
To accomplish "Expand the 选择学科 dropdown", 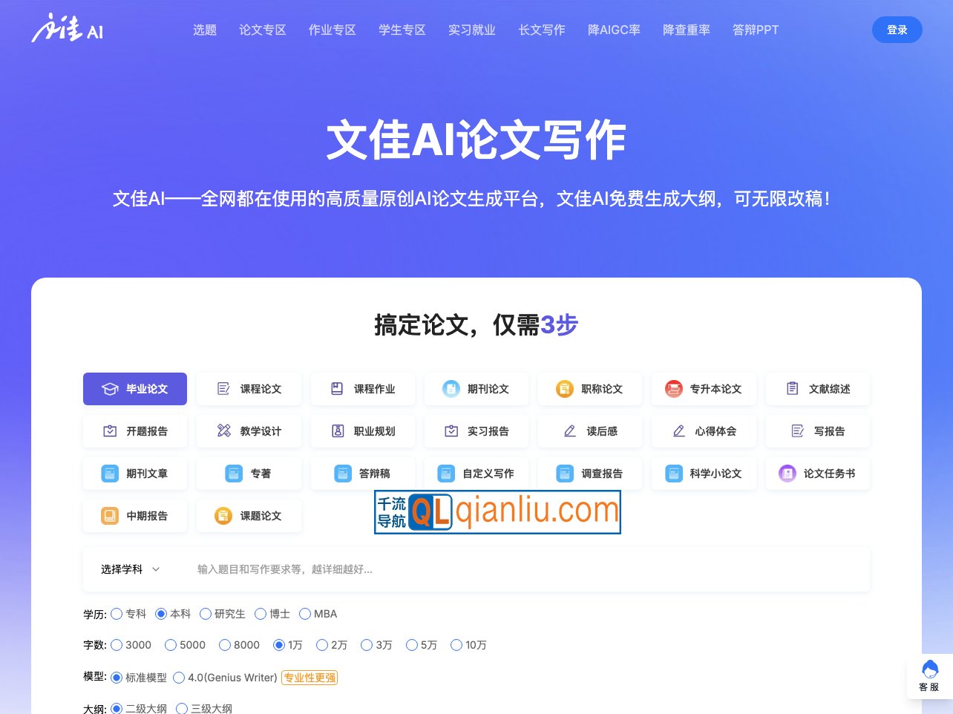I will pyautogui.click(x=131, y=569).
